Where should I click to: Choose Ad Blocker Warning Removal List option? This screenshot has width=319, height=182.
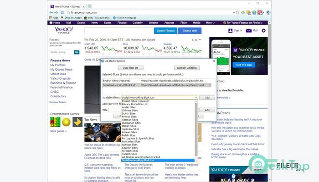pyautogui.click(x=141, y=157)
